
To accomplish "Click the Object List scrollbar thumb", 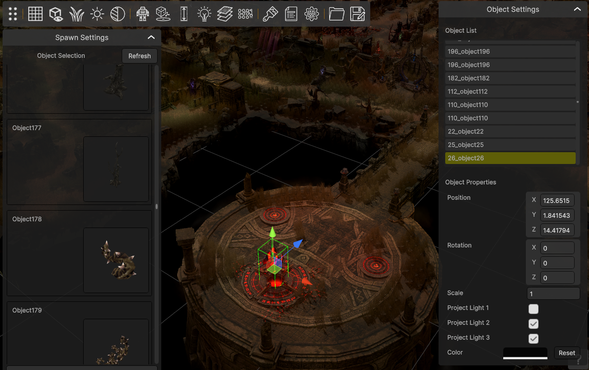I will click(578, 102).
